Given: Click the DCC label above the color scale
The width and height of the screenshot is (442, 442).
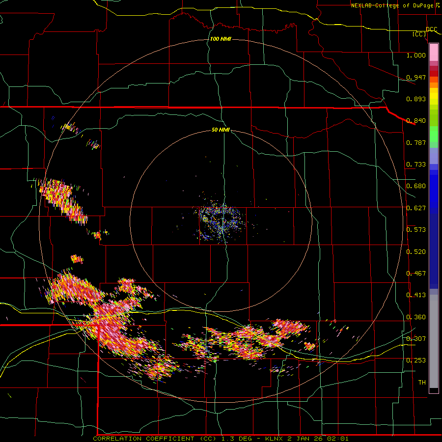Looking at the screenshot, I should pyautogui.click(x=432, y=29).
